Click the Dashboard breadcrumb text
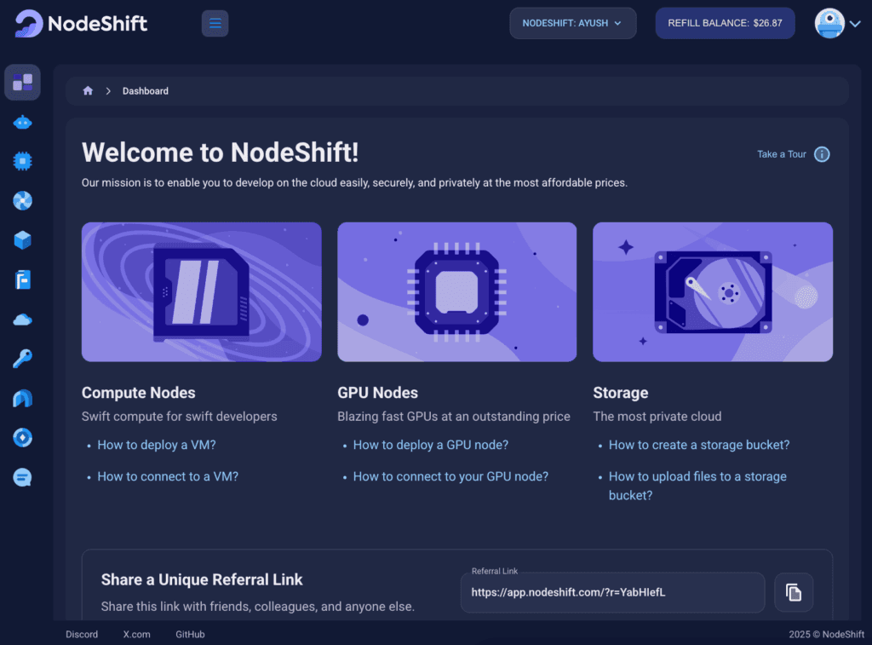Image resolution: width=872 pixels, height=645 pixels. (x=145, y=90)
